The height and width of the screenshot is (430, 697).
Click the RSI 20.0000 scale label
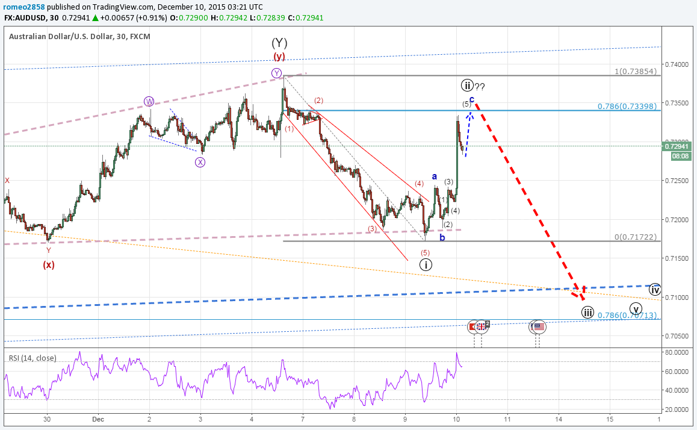(x=677, y=410)
